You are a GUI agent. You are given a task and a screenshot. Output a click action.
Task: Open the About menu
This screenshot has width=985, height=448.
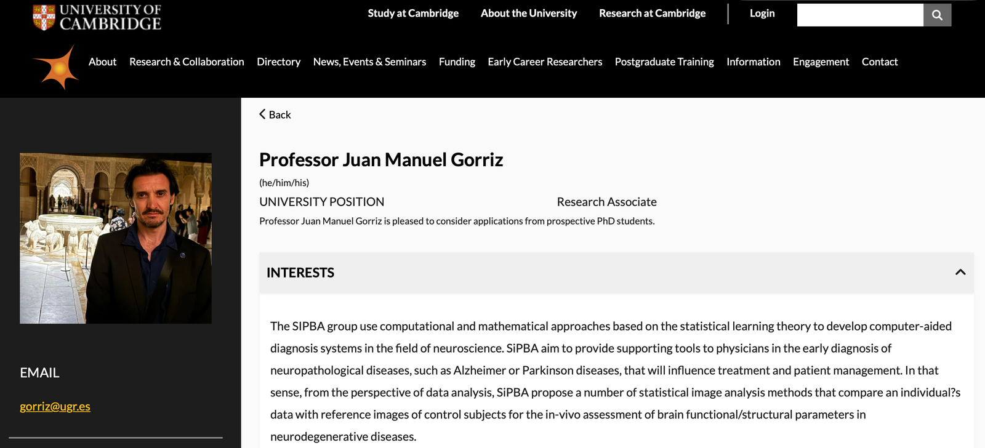102,62
